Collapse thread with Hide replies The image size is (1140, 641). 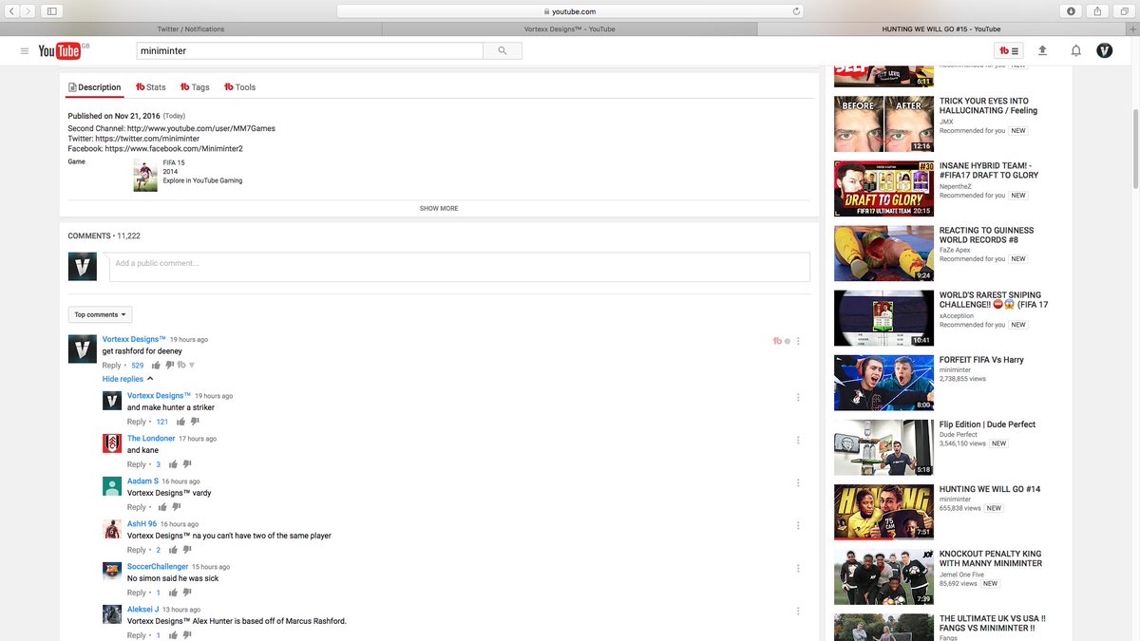click(x=128, y=379)
